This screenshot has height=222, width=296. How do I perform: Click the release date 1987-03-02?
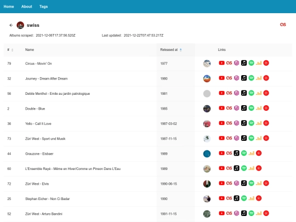pyautogui.click(x=169, y=124)
